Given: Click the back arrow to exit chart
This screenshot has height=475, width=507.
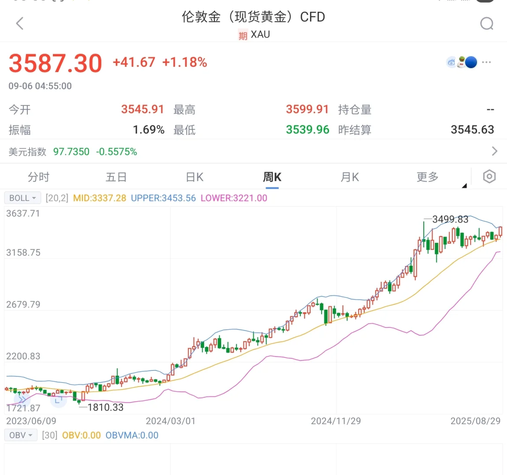Looking at the screenshot, I should (19, 23).
